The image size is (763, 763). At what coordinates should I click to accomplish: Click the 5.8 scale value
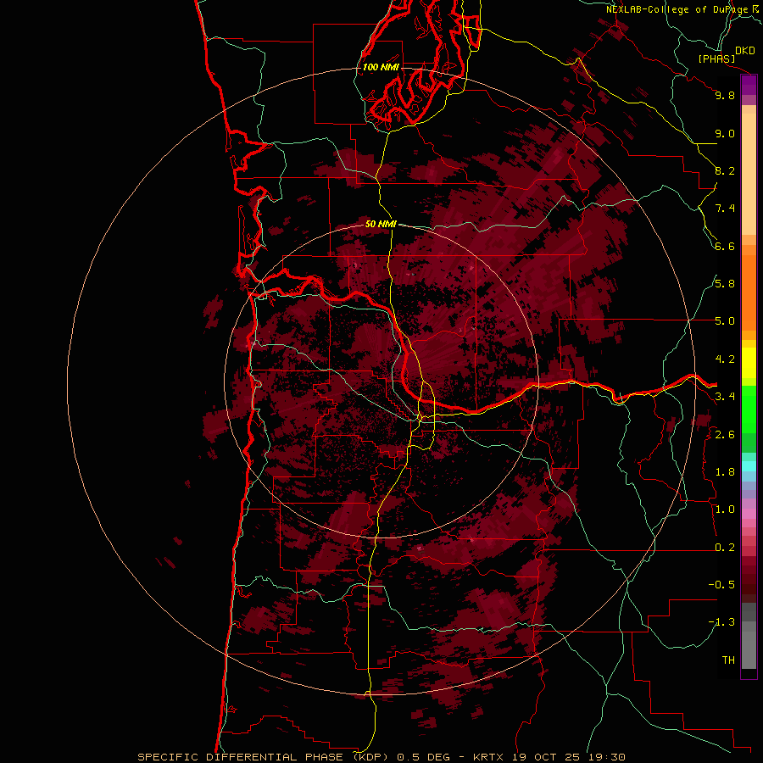(x=725, y=284)
